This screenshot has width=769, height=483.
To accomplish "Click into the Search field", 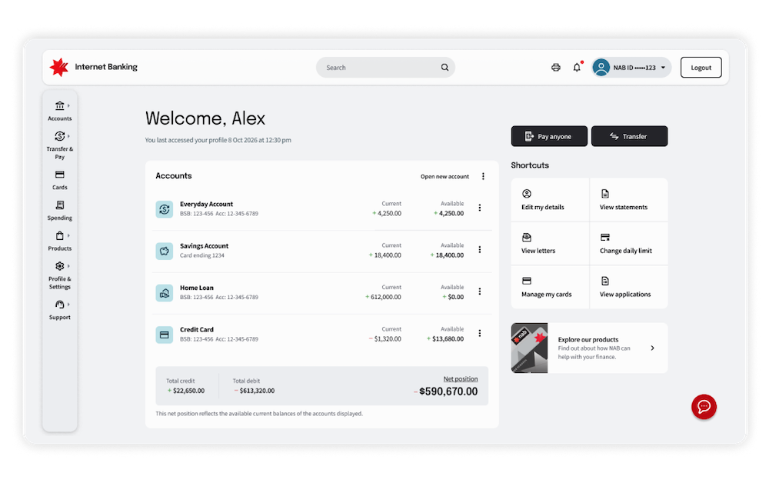I will pyautogui.click(x=377, y=68).
